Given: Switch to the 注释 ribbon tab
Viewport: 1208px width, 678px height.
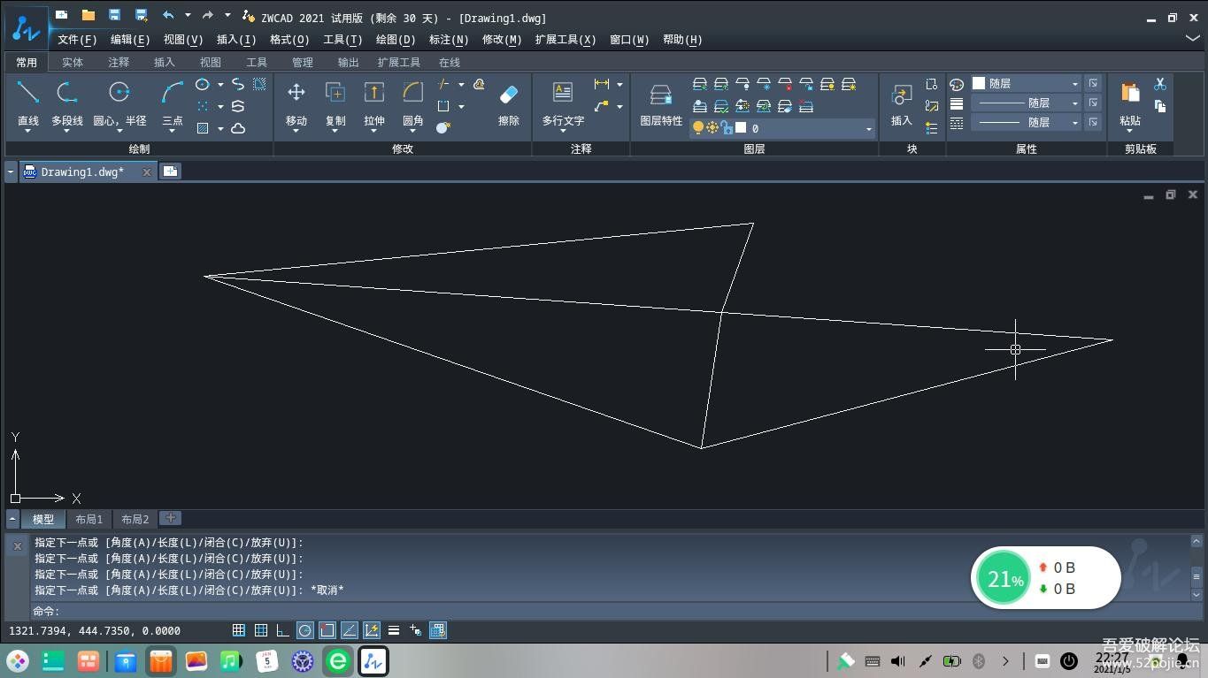Looking at the screenshot, I should pos(119,63).
